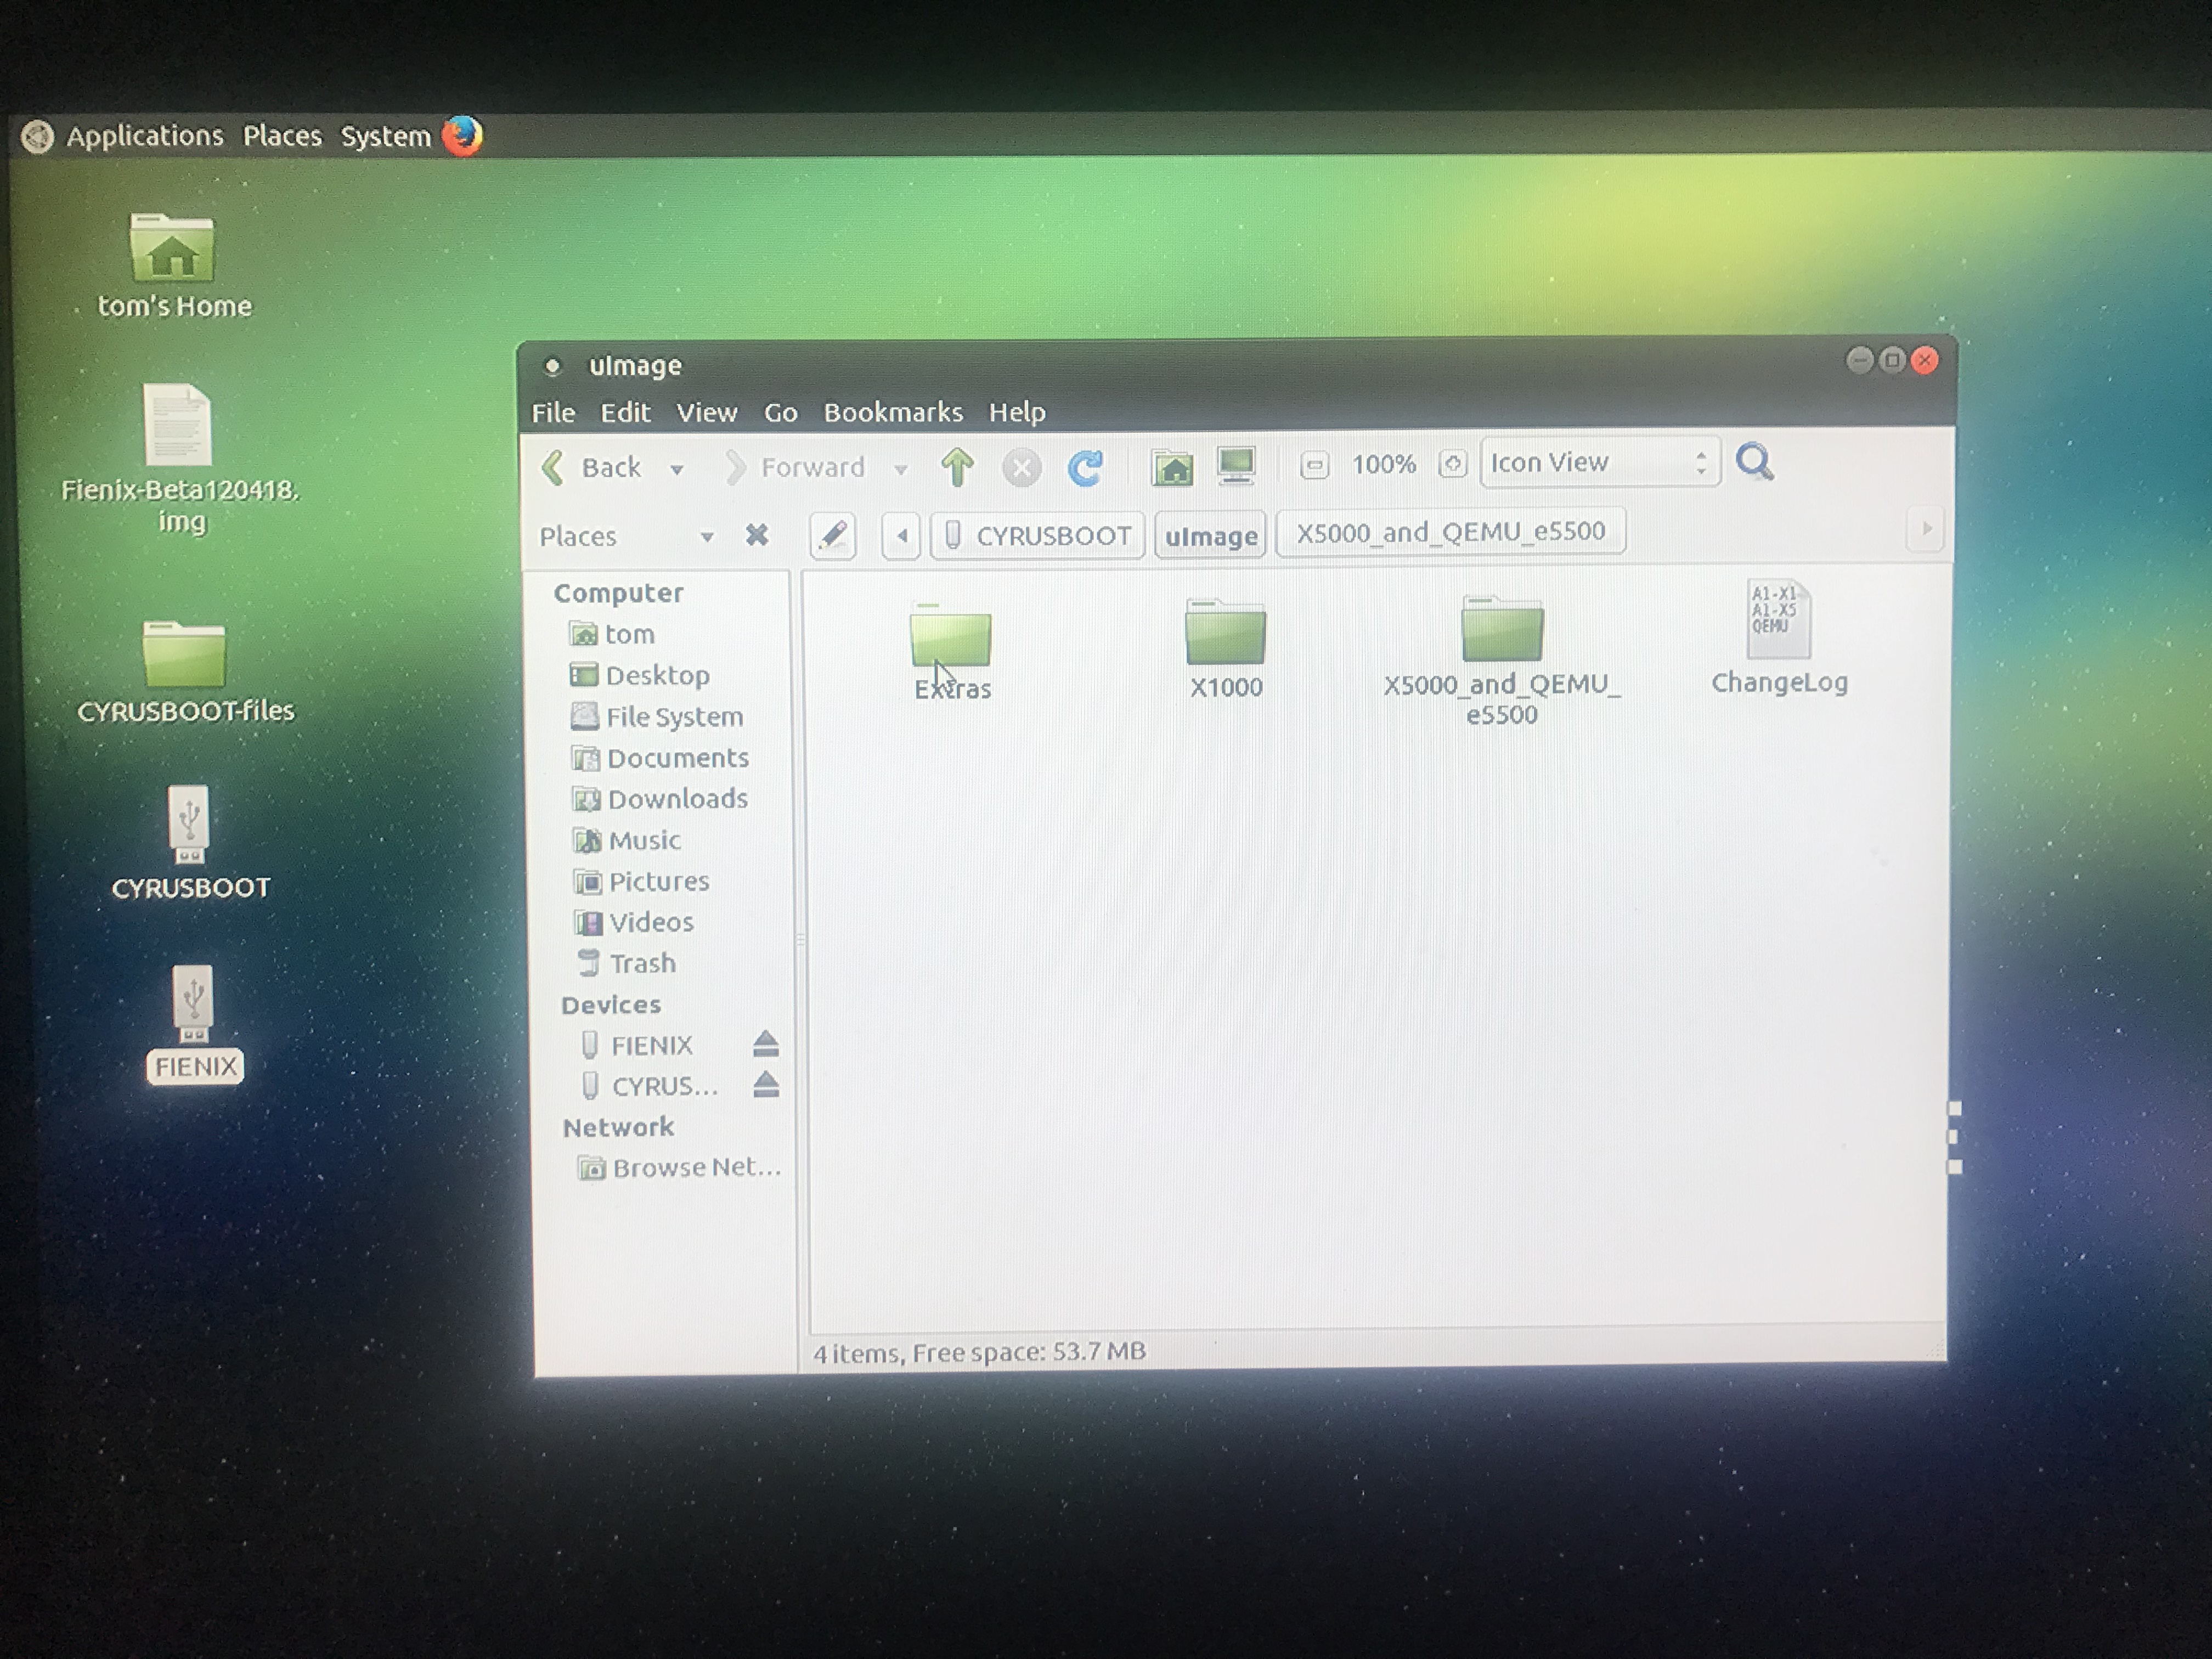Click the green Up arrow toolbar icon

point(957,467)
